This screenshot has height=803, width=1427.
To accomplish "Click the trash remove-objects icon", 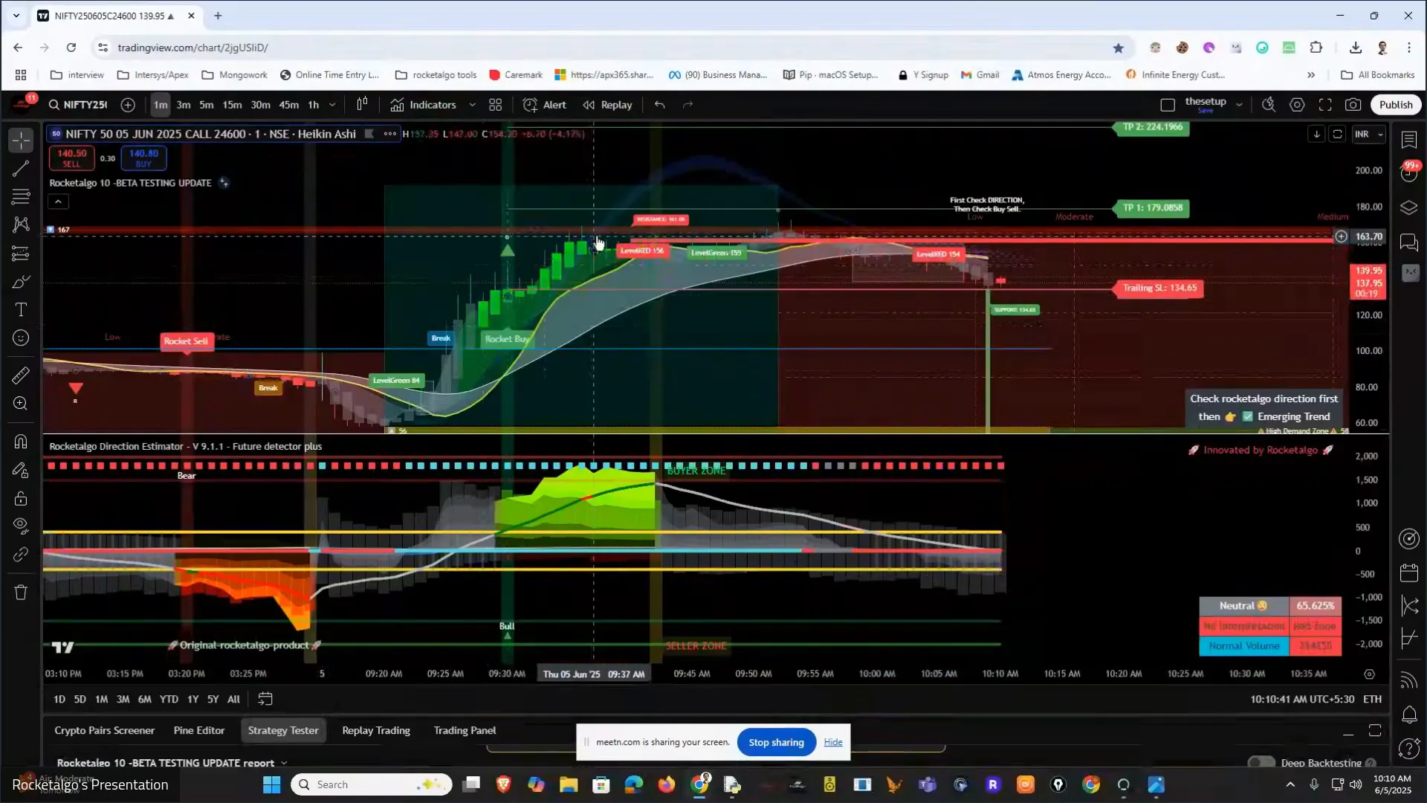I will 21,593.
